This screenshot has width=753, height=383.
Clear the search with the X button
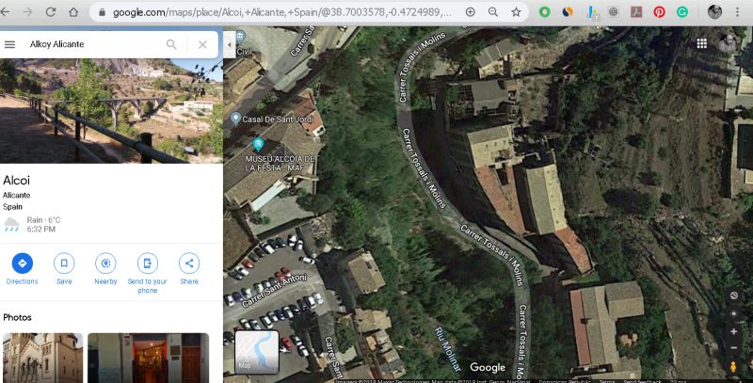202,44
